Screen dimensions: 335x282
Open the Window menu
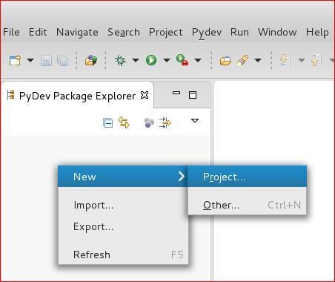point(277,32)
